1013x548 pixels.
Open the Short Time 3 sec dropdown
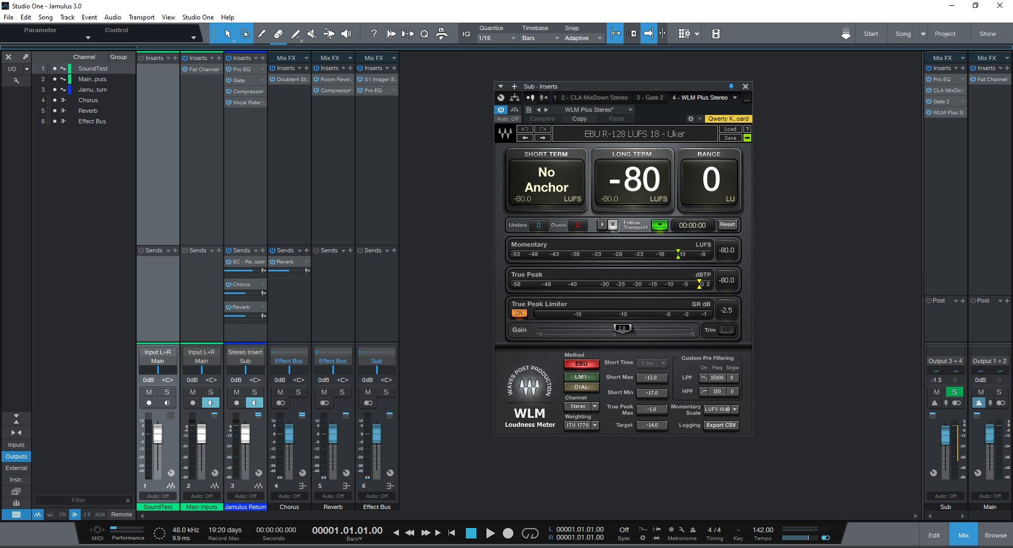coord(652,363)
